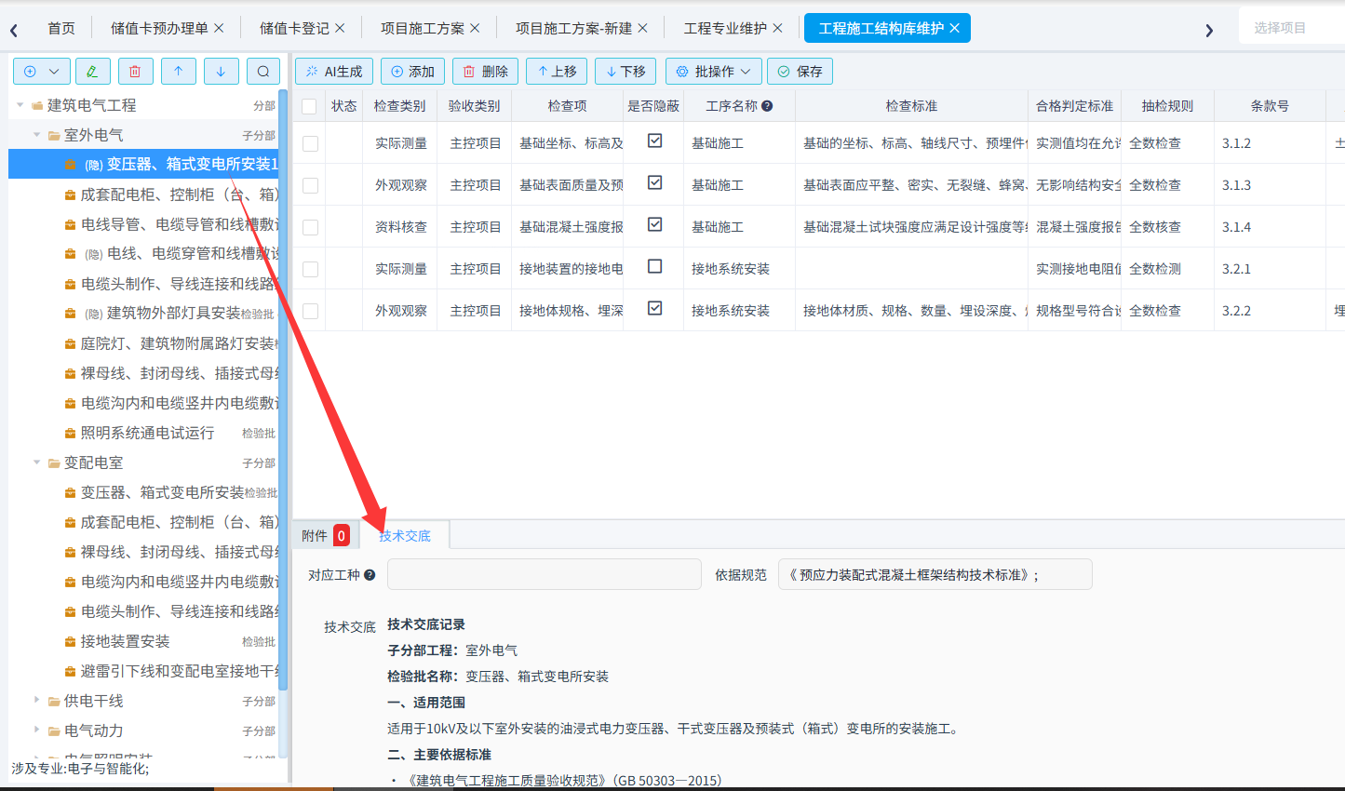Image resolution: width=1345 pixels, height=791 pixels.
Task: Close the 项目施工方案-新建 tab
Action: coord(642,28)
